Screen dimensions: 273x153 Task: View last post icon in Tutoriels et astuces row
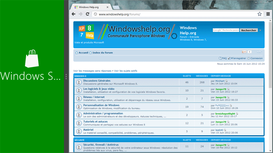(228, 122)
